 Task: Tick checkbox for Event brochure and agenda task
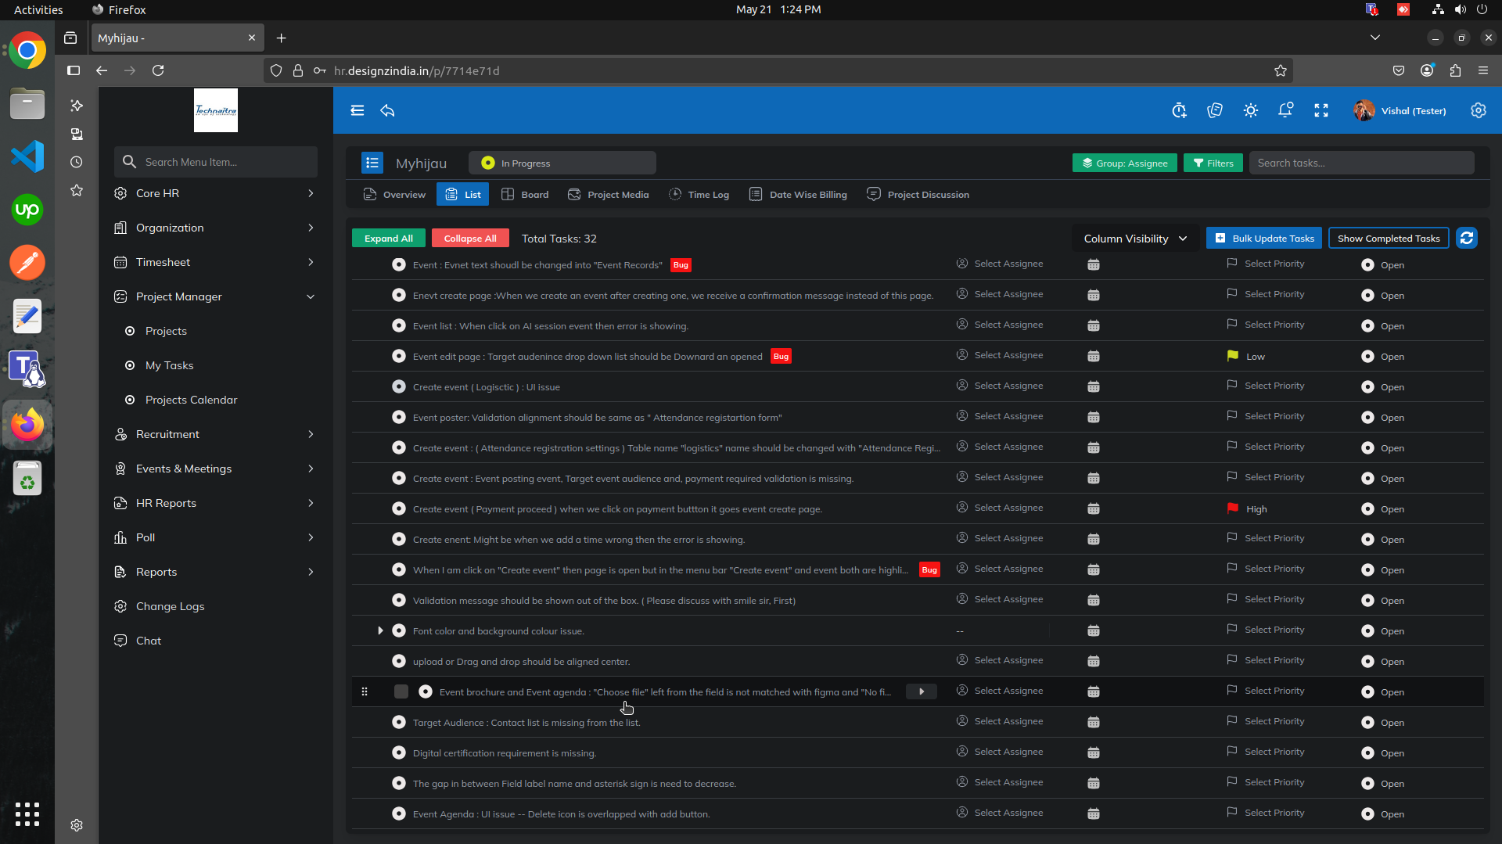point(401,691)
